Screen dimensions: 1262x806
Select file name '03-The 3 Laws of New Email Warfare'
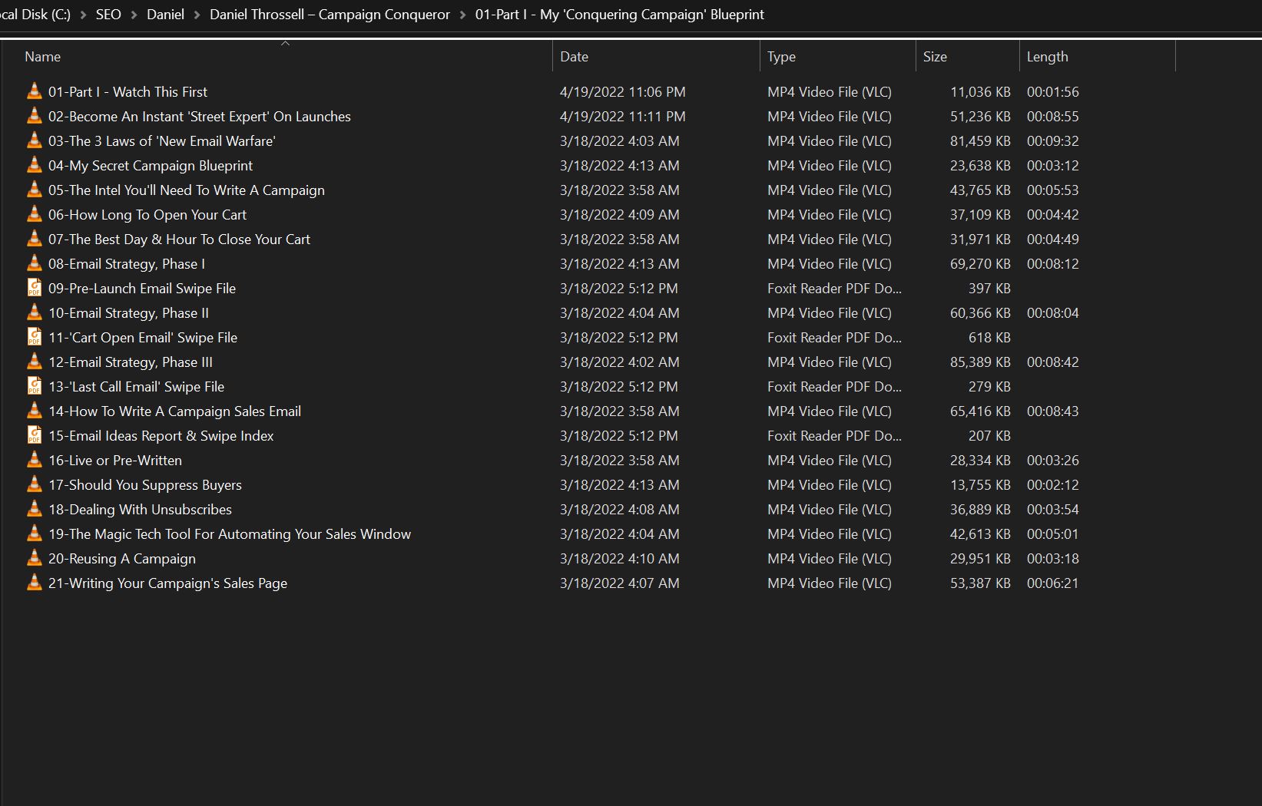(x=161, y=140)
